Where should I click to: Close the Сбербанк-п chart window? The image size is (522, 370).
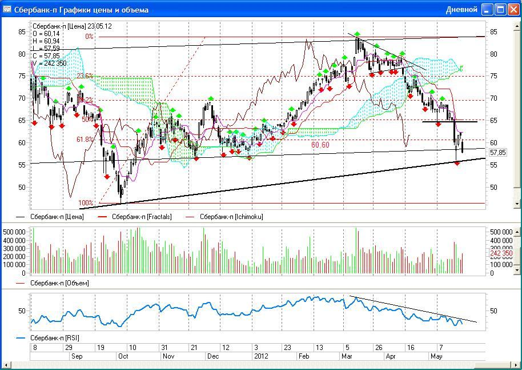point(513,9)
